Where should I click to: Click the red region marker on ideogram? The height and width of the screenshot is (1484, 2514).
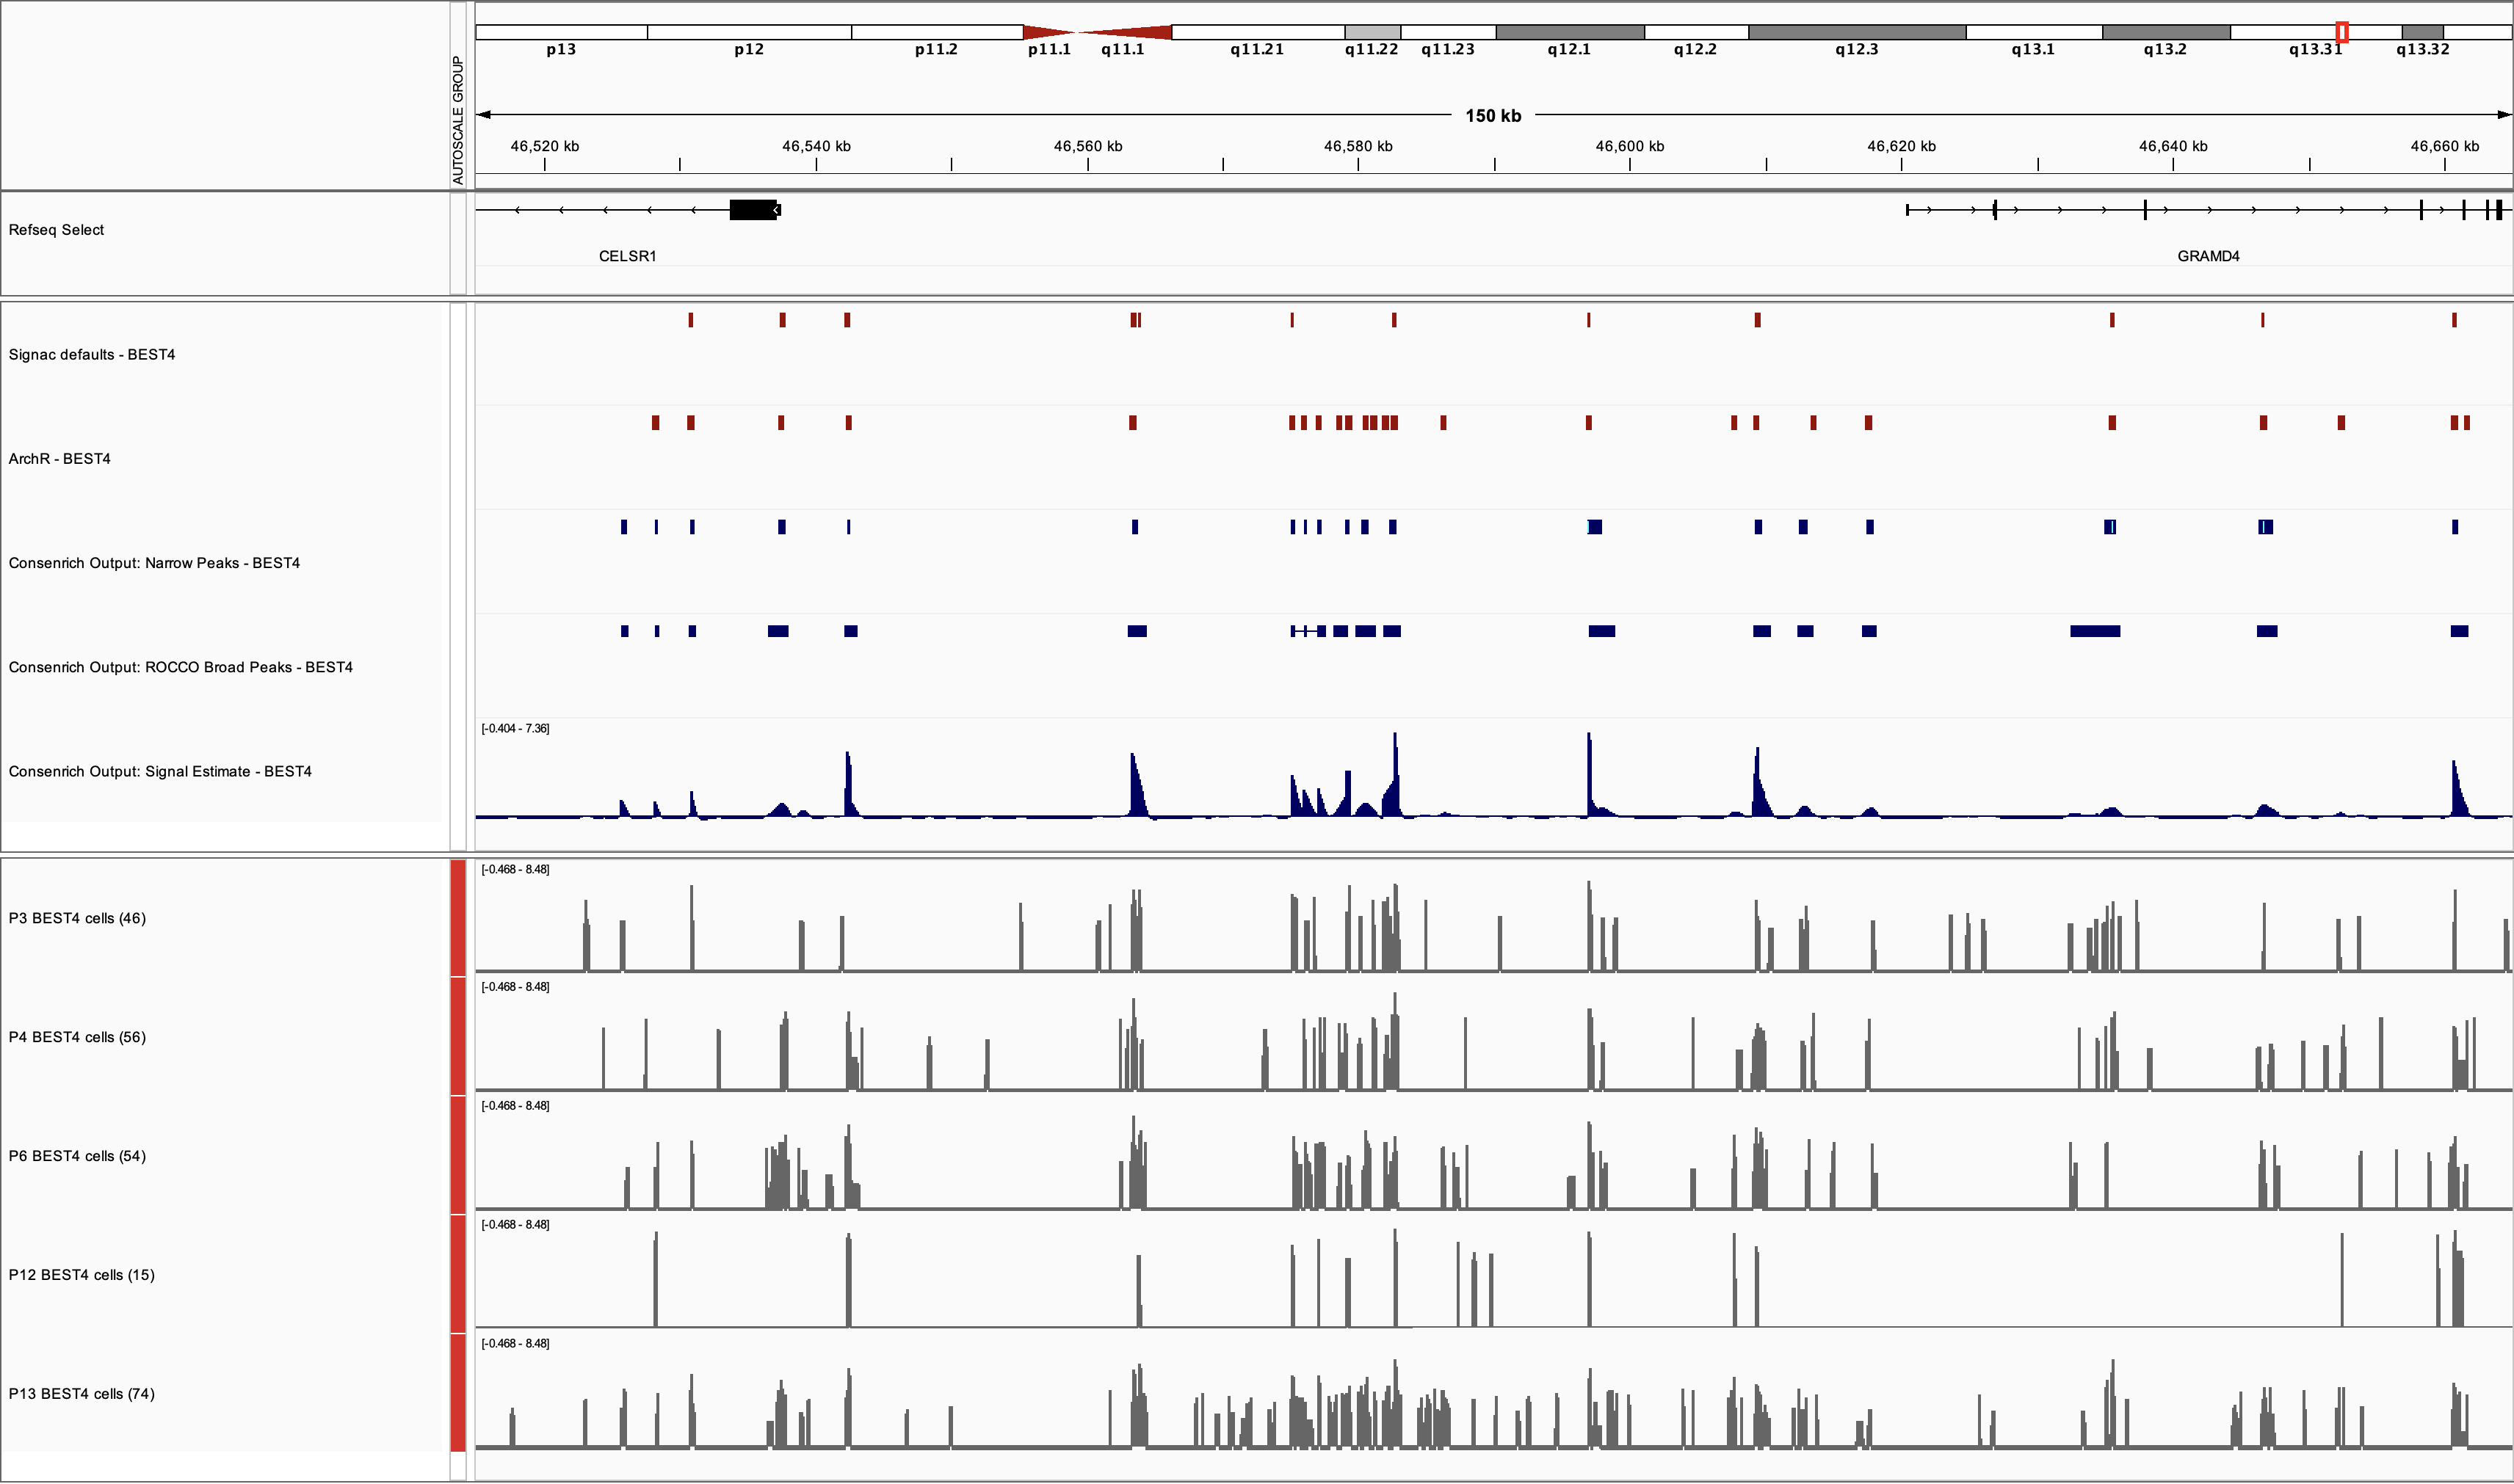click(x=2341, y=32)
